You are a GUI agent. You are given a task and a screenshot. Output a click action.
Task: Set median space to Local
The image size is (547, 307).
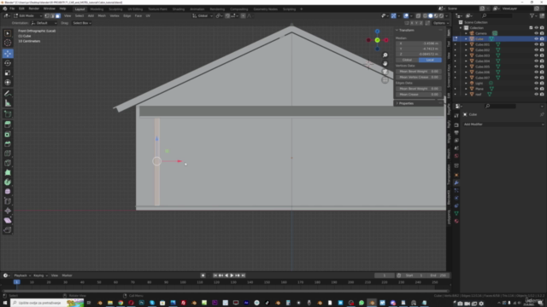point(430,60)
